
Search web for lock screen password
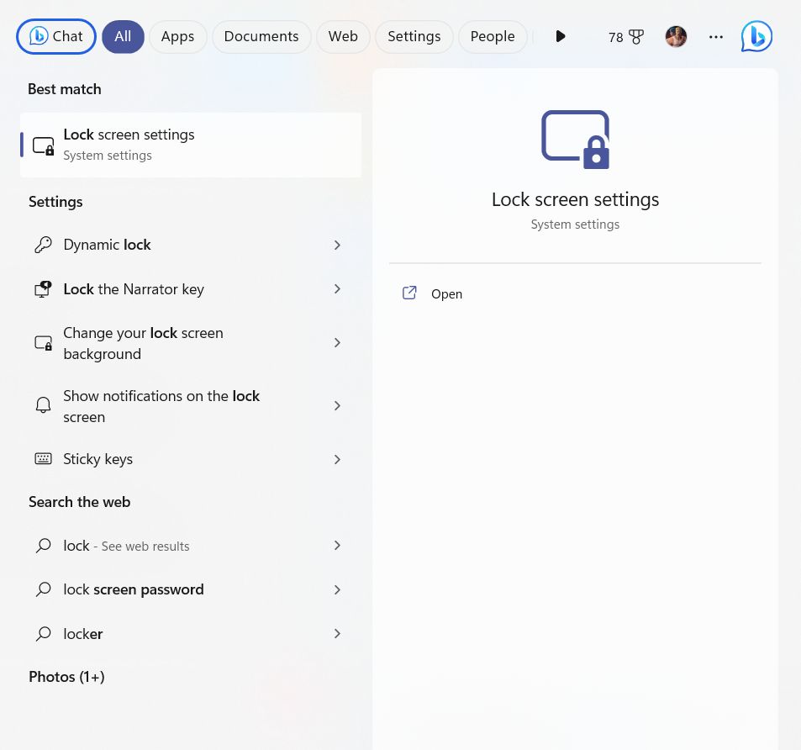click(134, 589)
